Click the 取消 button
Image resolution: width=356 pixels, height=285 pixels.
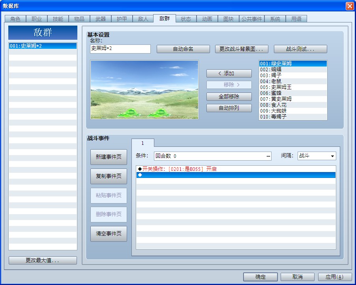pos(298,277)
